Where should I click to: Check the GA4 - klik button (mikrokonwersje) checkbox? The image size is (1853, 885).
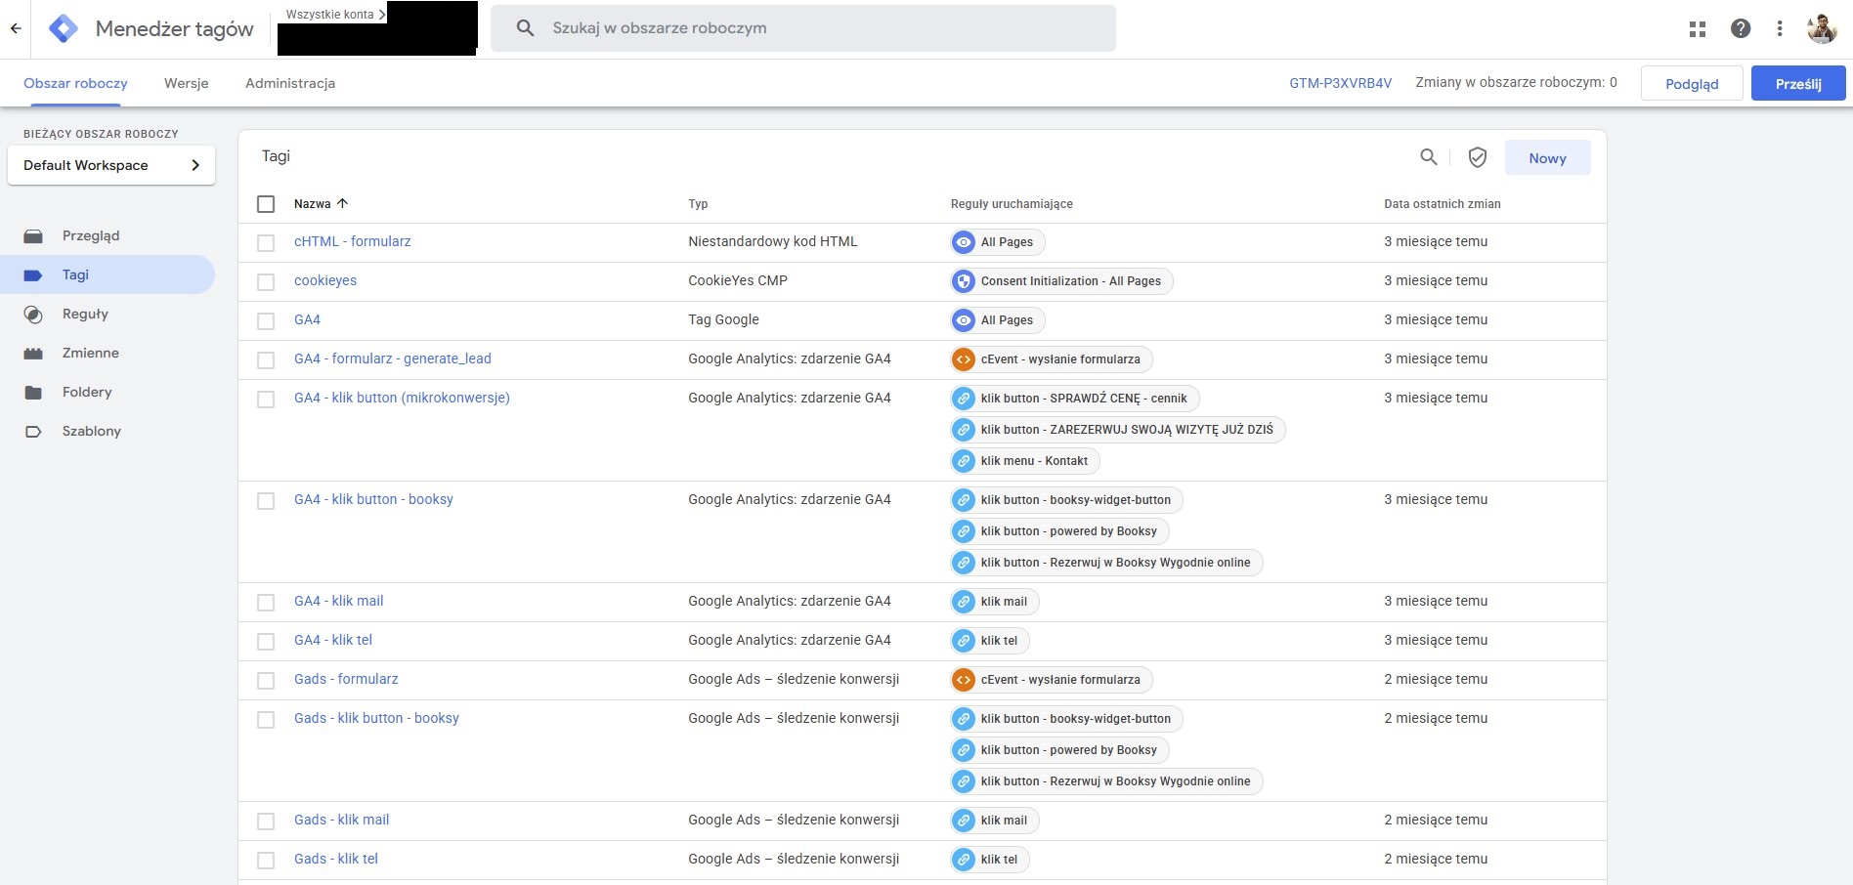tap(266, 400)
